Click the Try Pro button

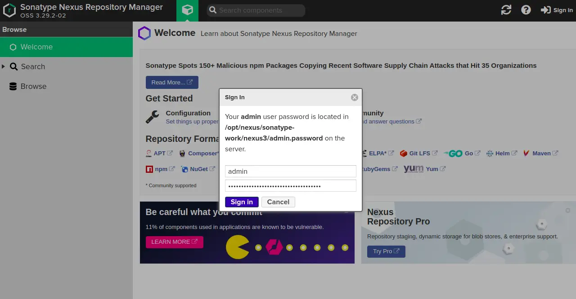pyautogui.click(x=386, y=251)
